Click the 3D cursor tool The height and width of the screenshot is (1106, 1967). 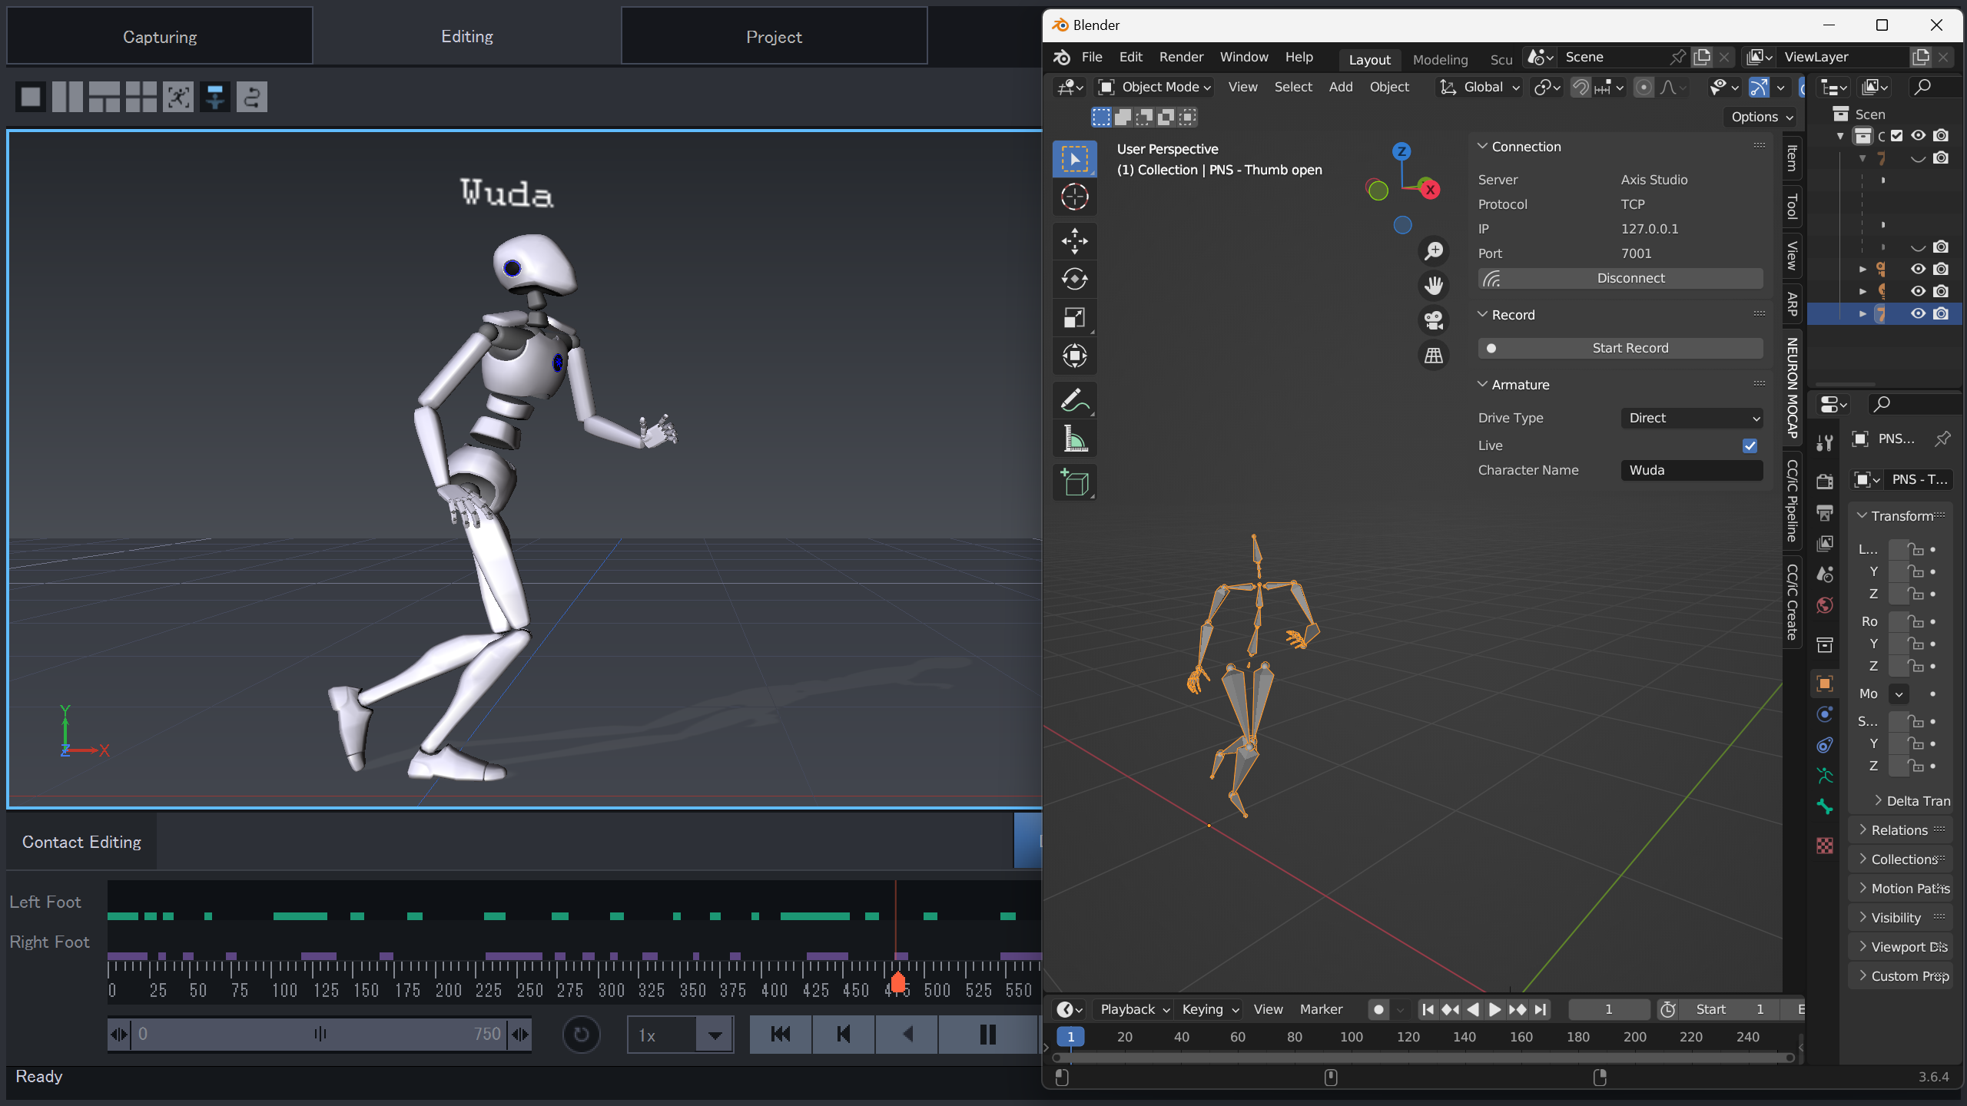pos(1074,197)
